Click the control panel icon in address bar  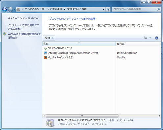tap(18, 9)
